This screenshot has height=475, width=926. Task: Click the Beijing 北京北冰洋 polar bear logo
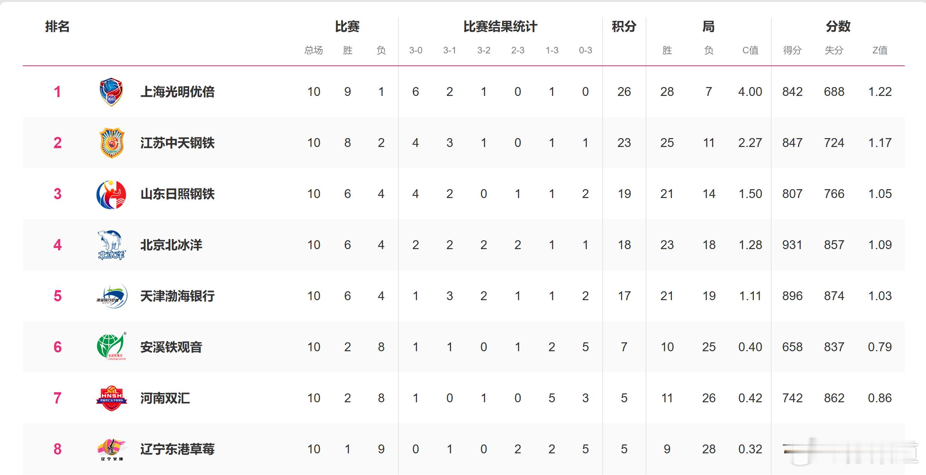[111, 245]
